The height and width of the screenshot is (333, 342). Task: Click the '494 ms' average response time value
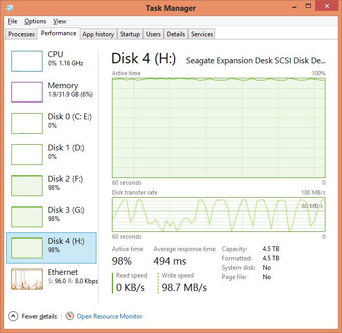point(169,261)
